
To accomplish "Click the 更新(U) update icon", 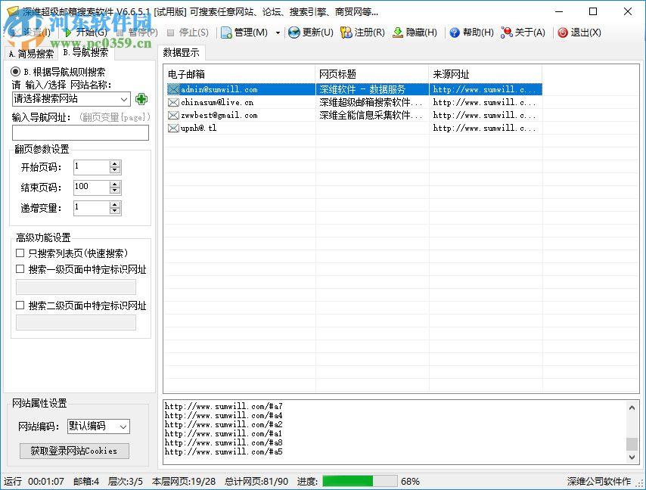I will pos(293,33).
